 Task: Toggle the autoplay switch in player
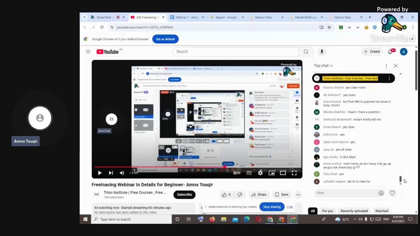tap(237, 173)
